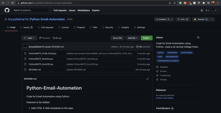The width and height of the screenshot is (221, 113).
Task: Click Create a new release
Action: 165,98
